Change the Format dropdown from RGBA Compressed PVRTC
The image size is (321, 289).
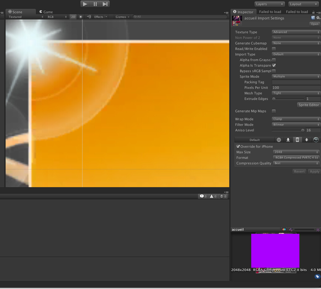click(x=296, y=158)
